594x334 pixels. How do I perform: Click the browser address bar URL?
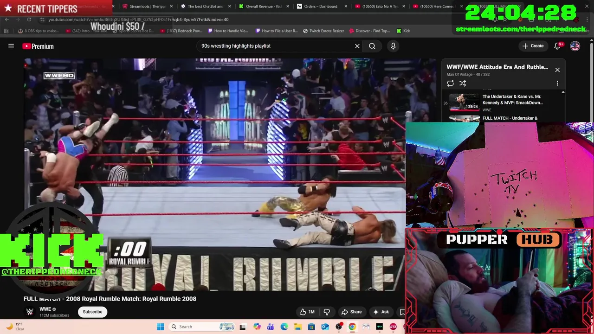tap(138, 19)
